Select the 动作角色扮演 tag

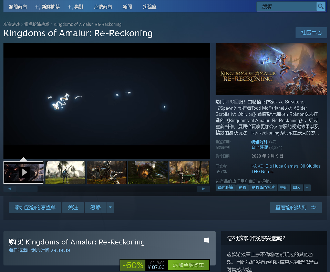click(263, 188)
